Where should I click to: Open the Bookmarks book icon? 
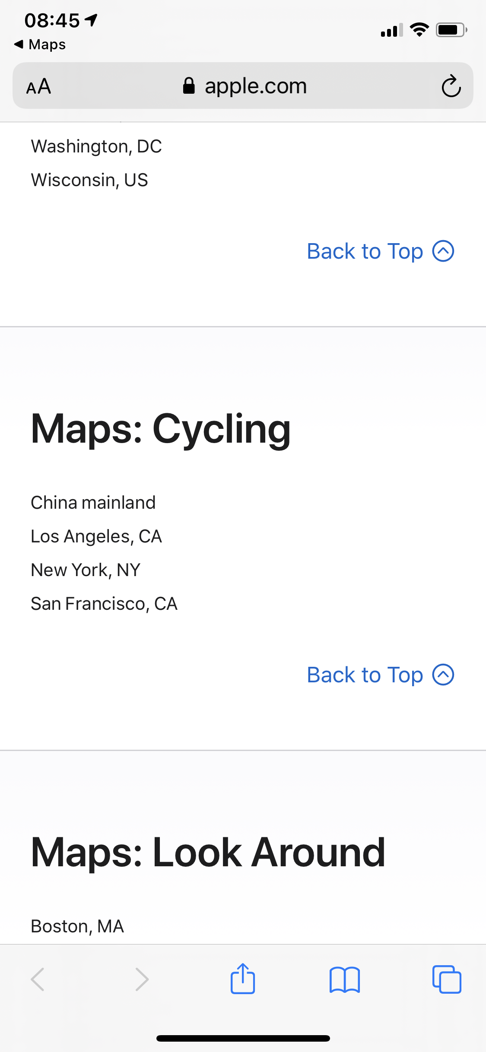click(x=344, y=979)
